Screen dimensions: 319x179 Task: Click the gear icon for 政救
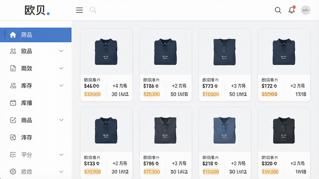click(13, 172)
